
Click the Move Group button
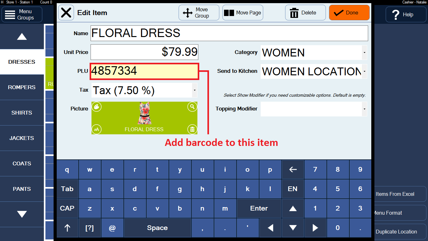tap(199, 13)
